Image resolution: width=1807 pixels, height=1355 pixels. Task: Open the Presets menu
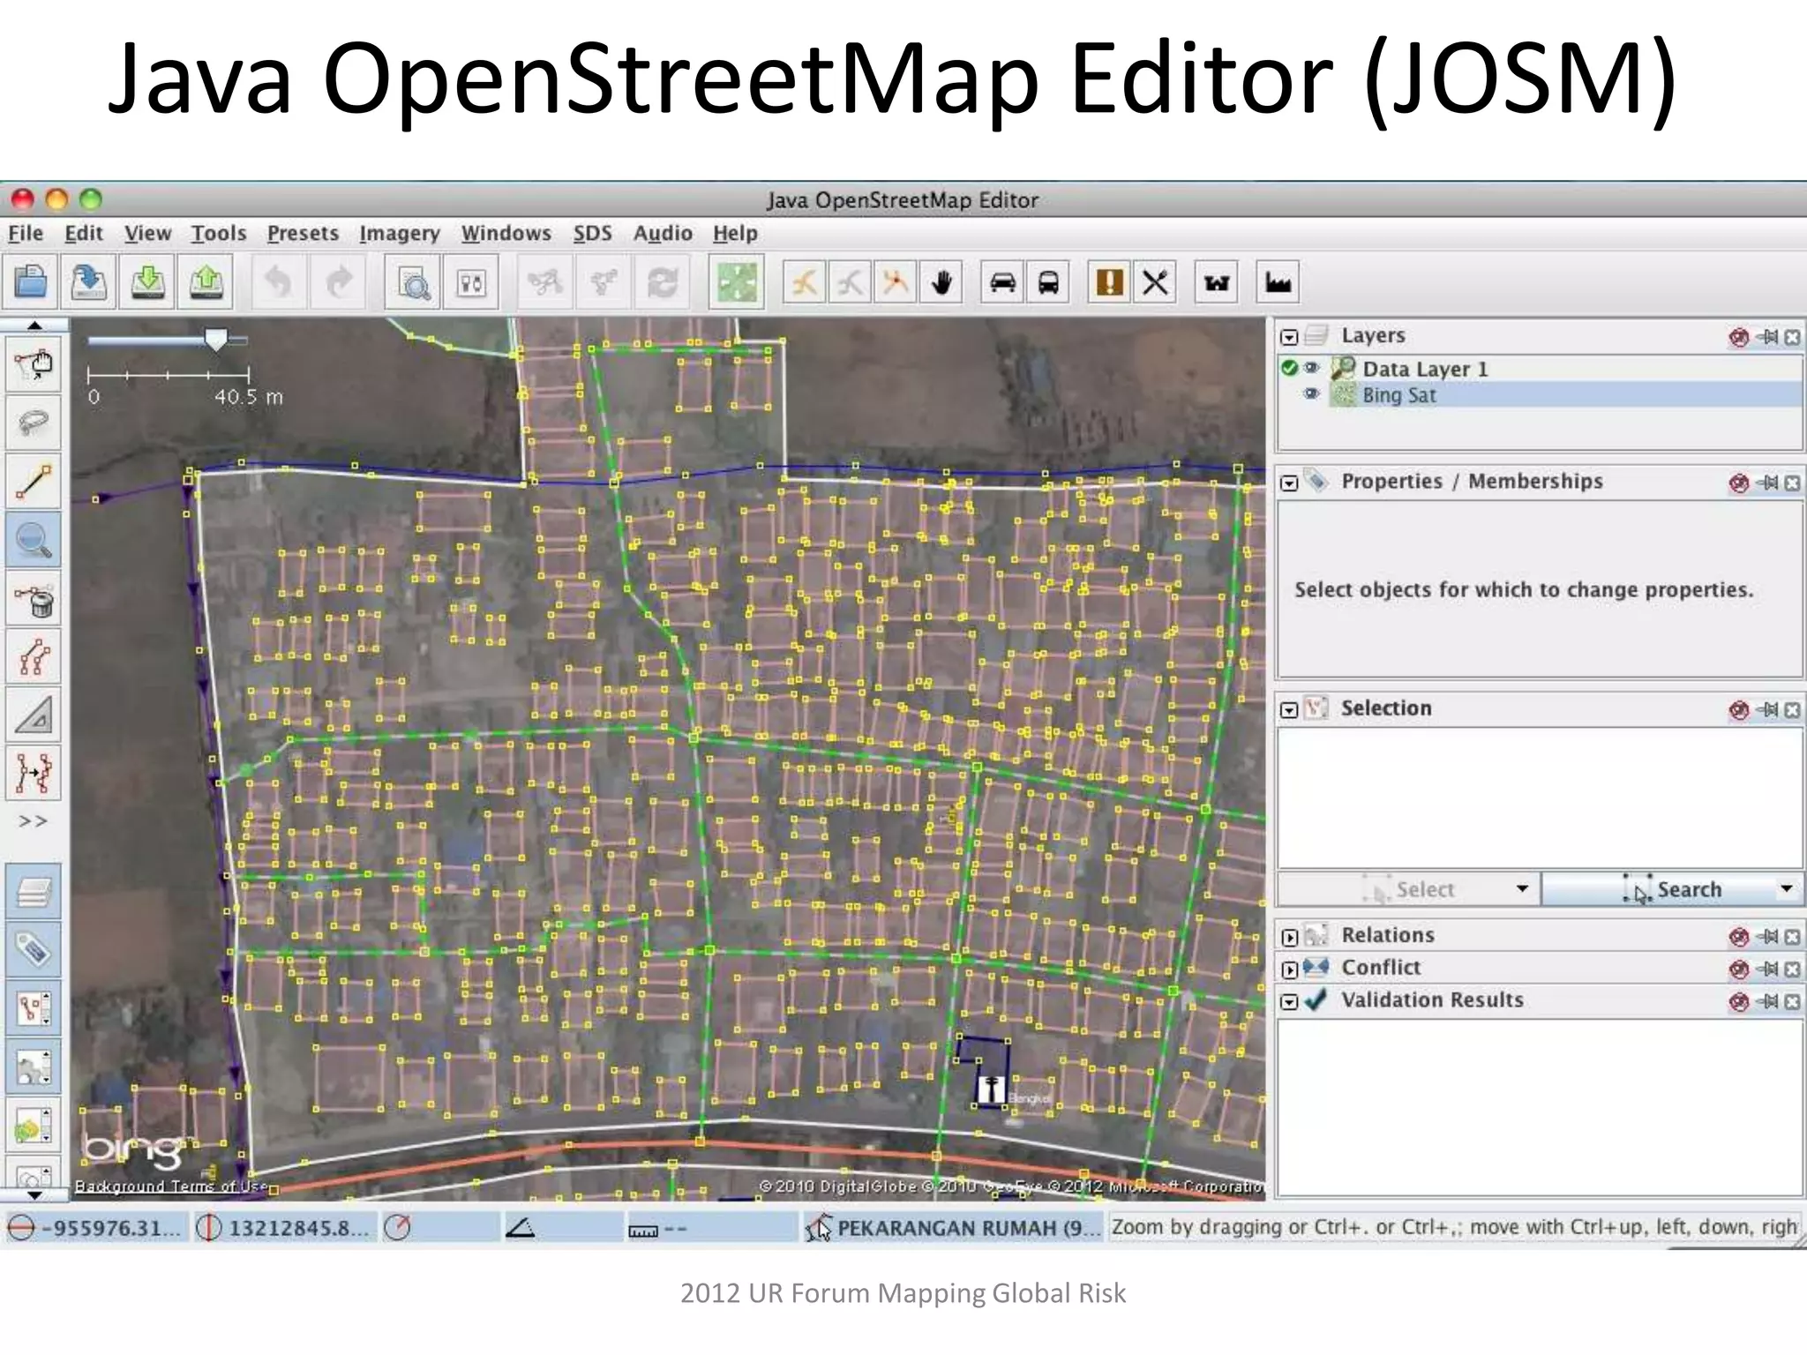(303, 233)
